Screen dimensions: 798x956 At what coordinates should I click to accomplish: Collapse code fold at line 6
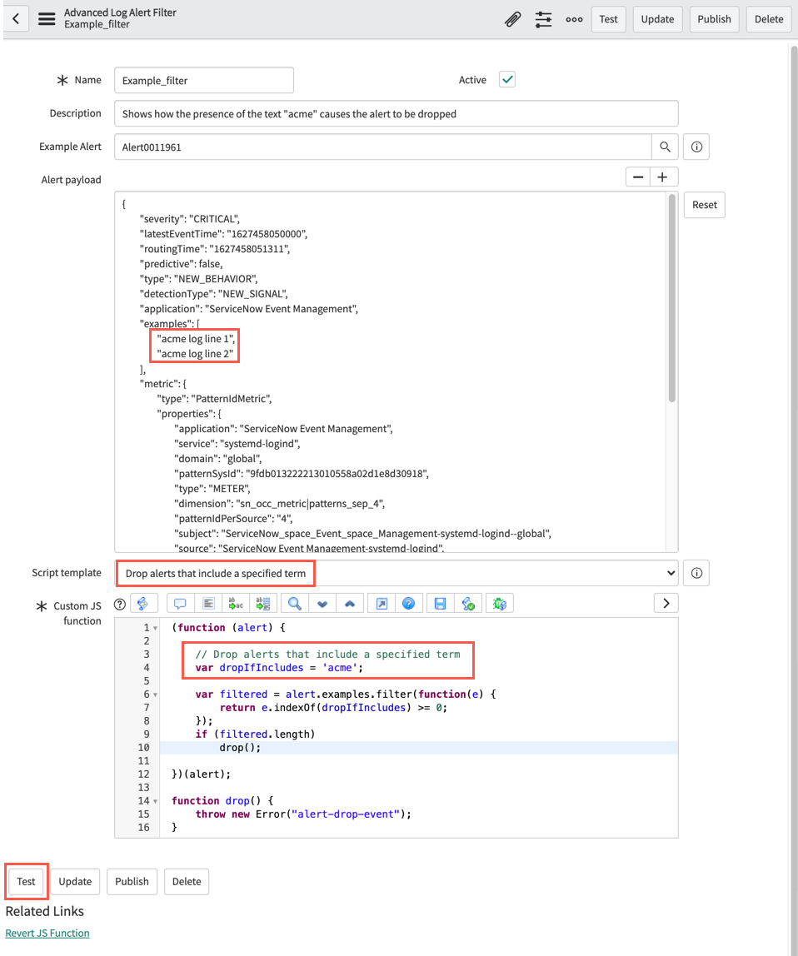pos(155,695)
